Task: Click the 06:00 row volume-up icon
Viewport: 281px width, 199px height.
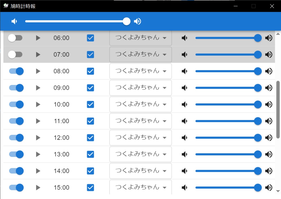Action: (269, 38)
